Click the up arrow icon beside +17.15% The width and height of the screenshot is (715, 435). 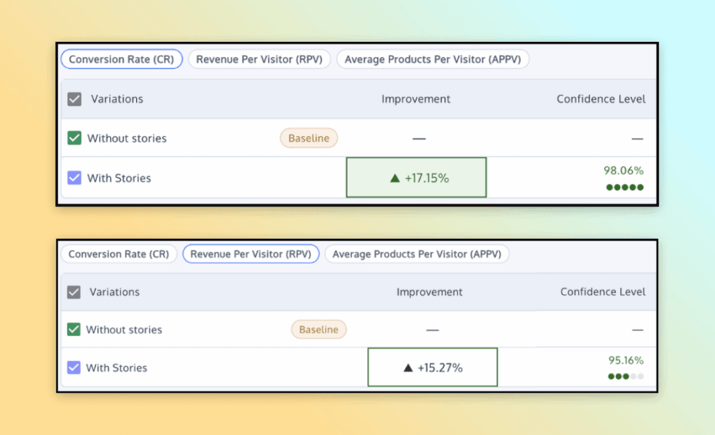[395, 178]
